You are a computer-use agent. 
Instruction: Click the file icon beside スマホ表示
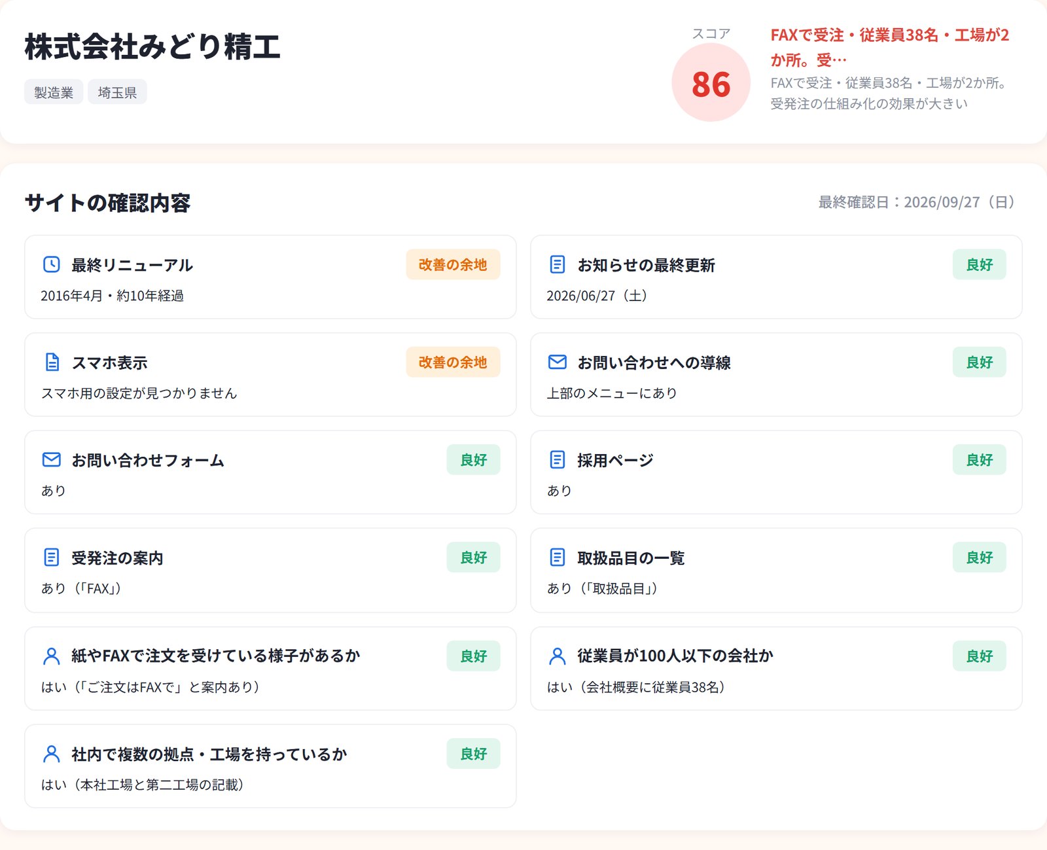[x=52, y=362]
